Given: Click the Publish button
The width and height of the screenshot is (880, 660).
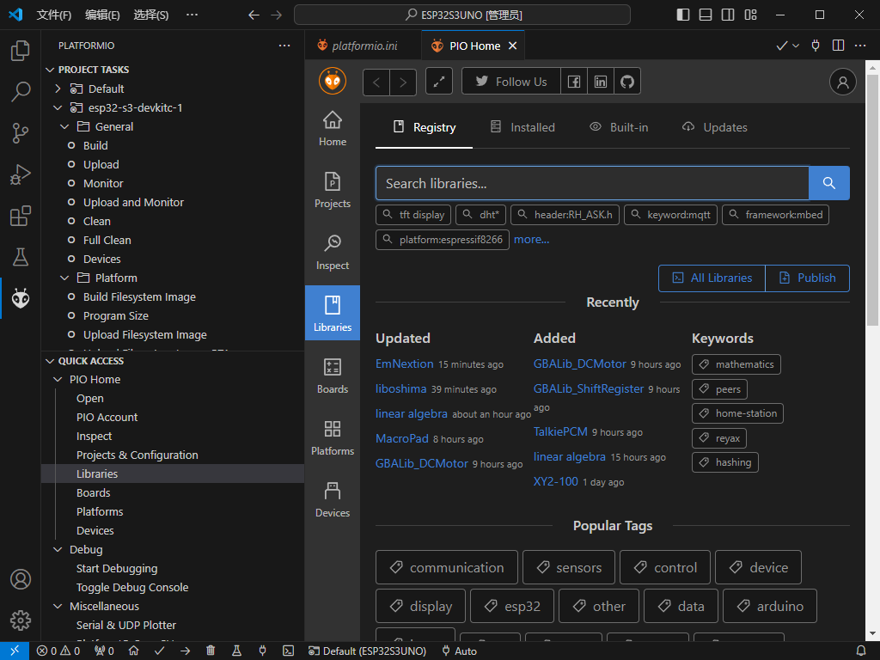Looking at the screenshot, I should point(808,278).
